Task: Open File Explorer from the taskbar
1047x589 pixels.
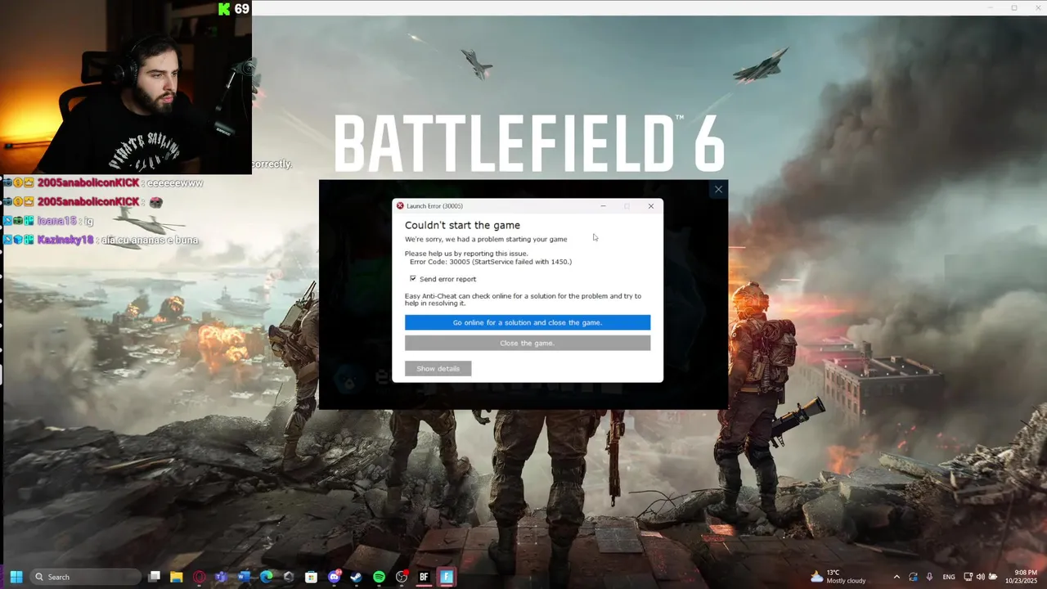Action: pyautogui.click(x=177, y=577)
